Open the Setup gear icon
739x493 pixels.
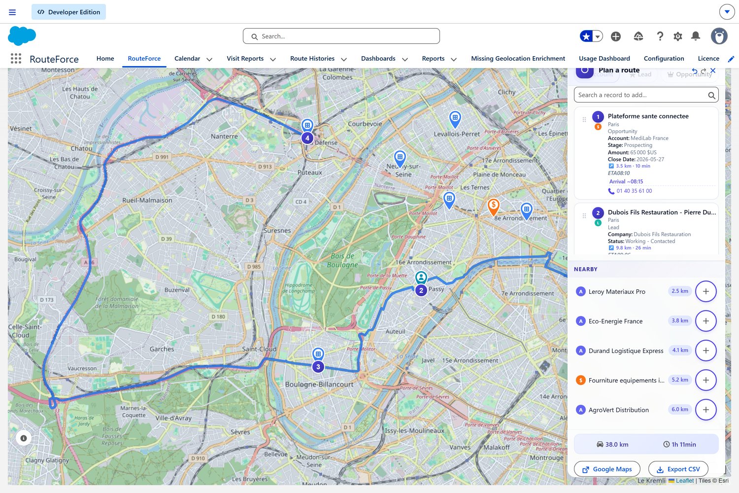[678, 36]
